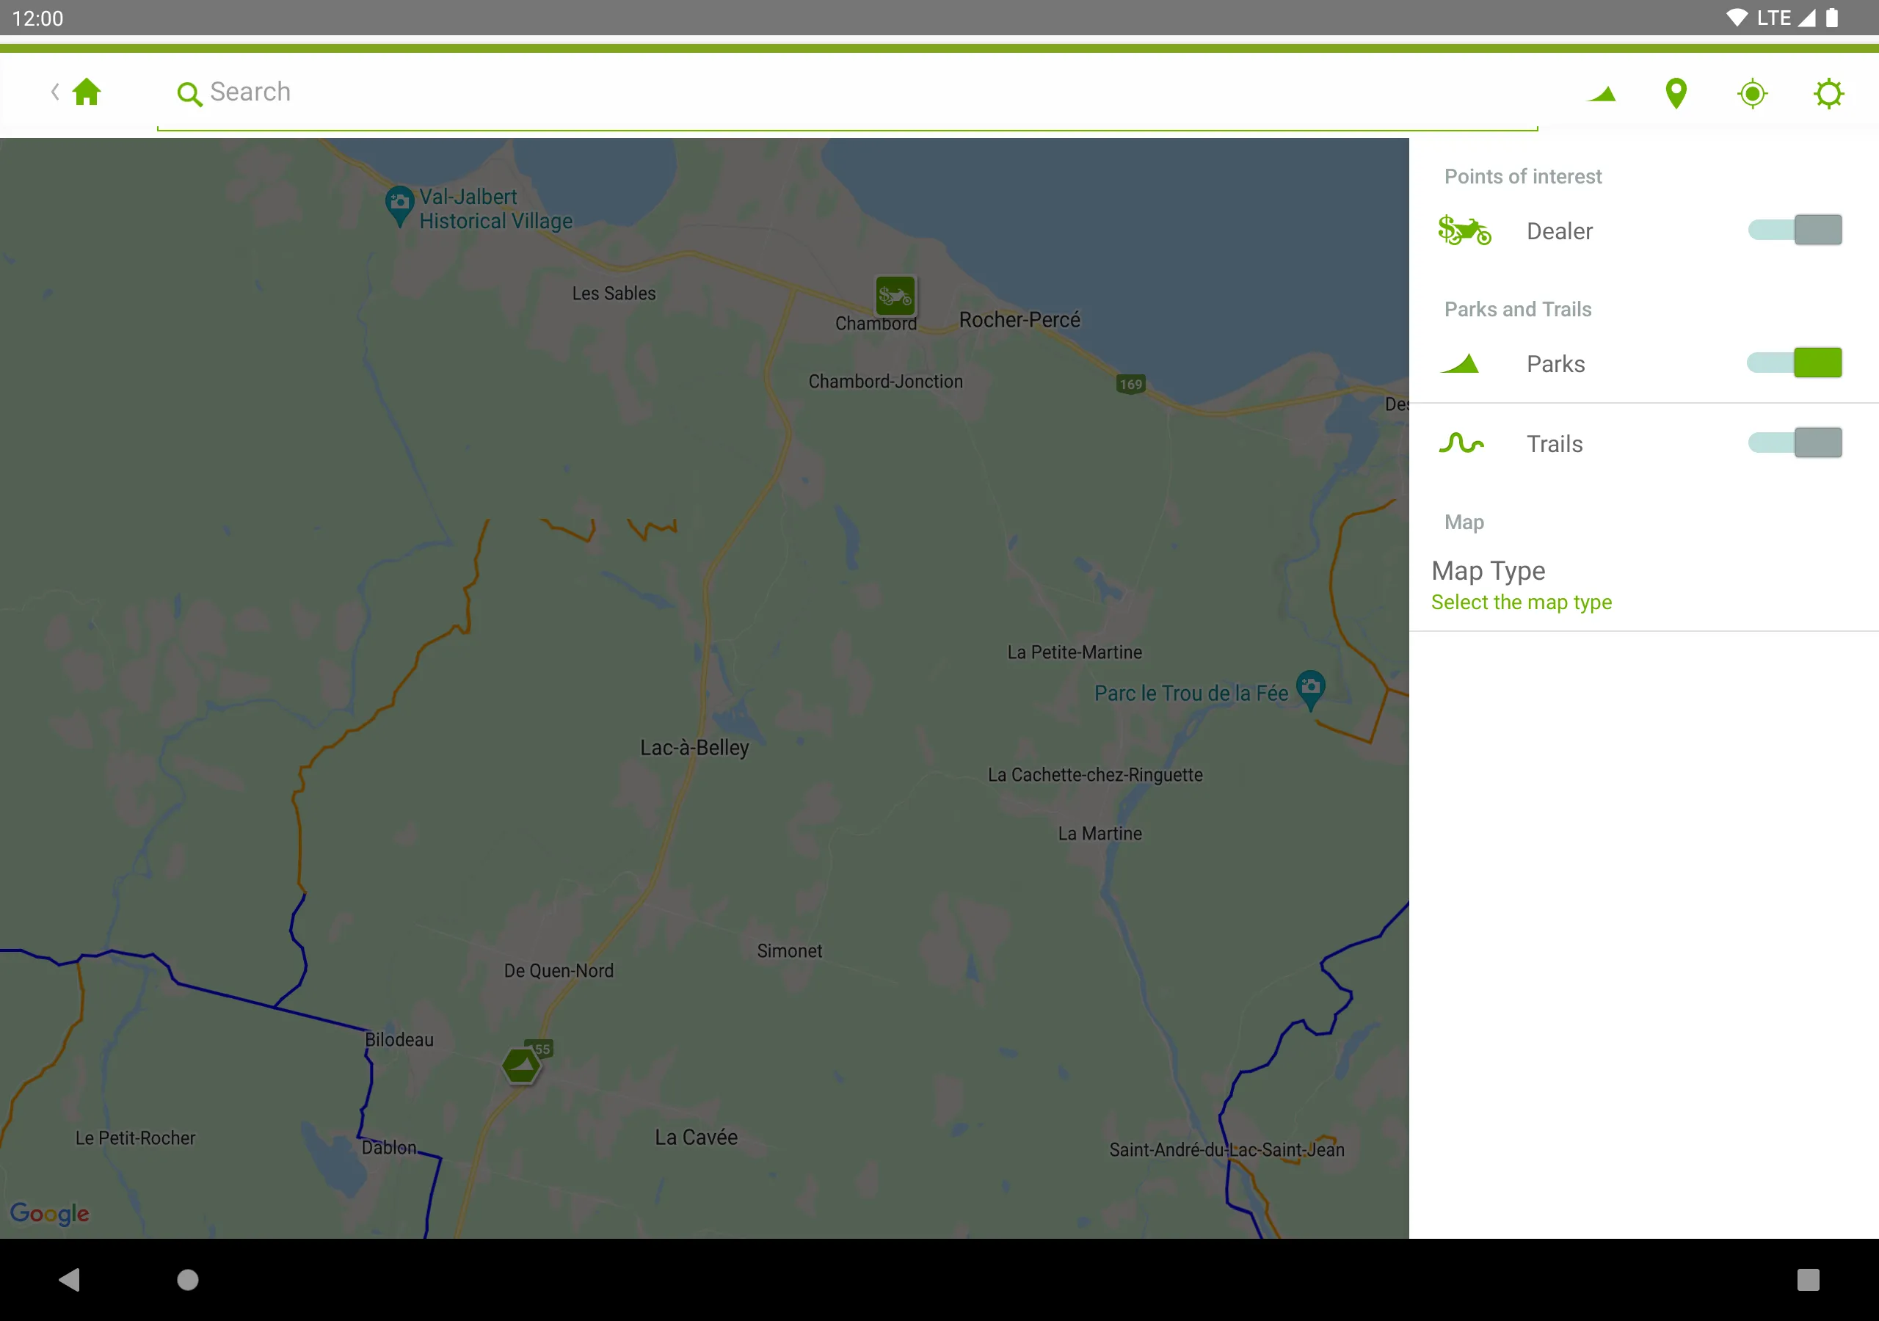This screenshot has height=1321, width=1879.
Task: Click the location pin icon
Action: coord(1676,92)
